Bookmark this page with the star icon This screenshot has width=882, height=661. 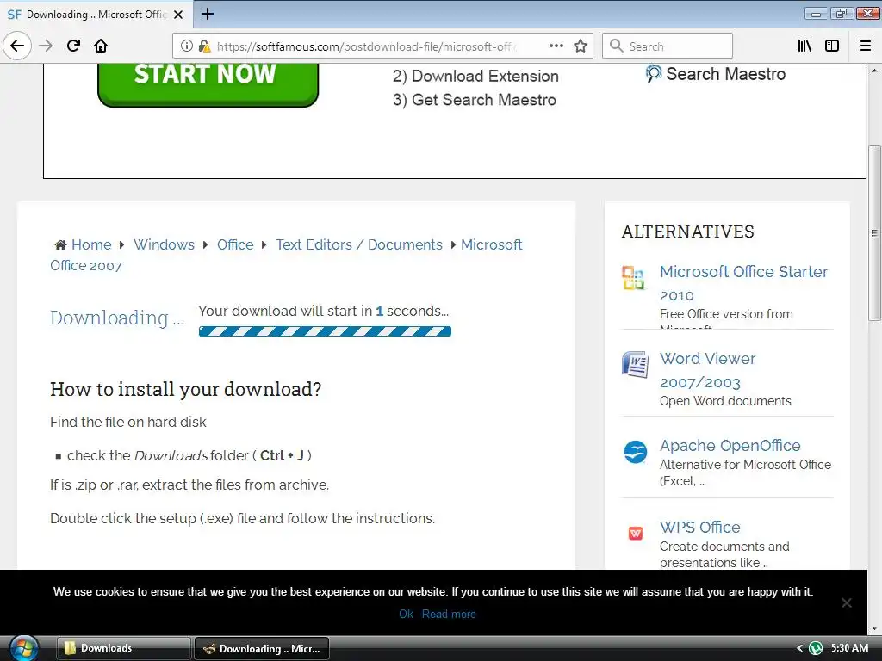581,46
